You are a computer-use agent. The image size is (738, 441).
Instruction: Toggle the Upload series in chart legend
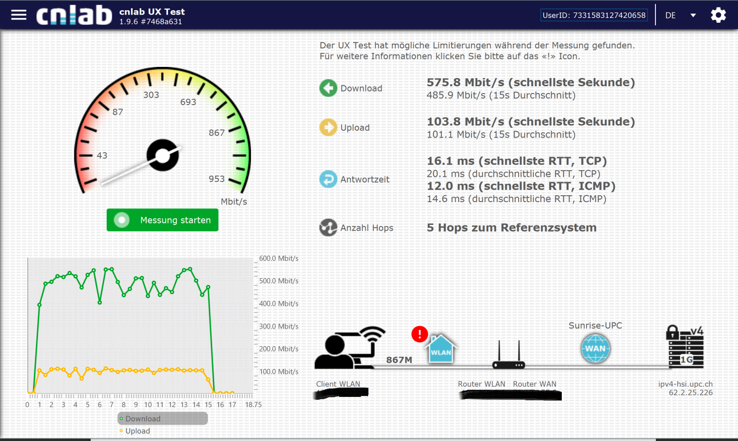point(137,431)
